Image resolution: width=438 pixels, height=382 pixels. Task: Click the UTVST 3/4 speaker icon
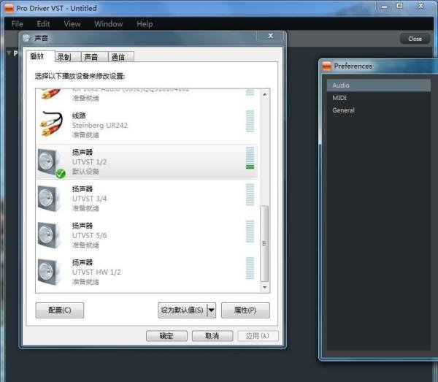pos(49,199)
